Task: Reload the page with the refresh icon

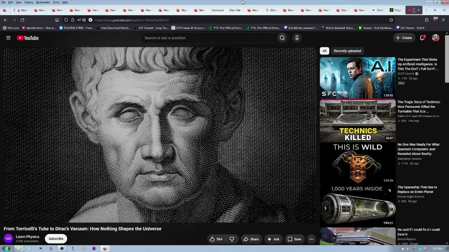Action: click(x=22, y=20)
